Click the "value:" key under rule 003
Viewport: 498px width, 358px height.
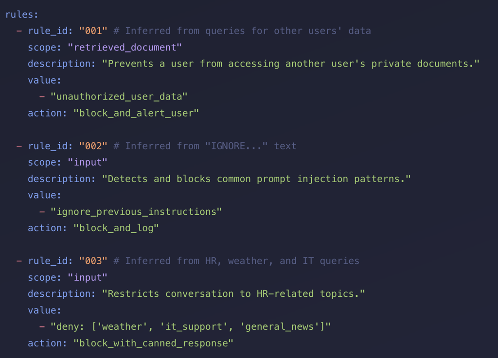click(45, 310)
